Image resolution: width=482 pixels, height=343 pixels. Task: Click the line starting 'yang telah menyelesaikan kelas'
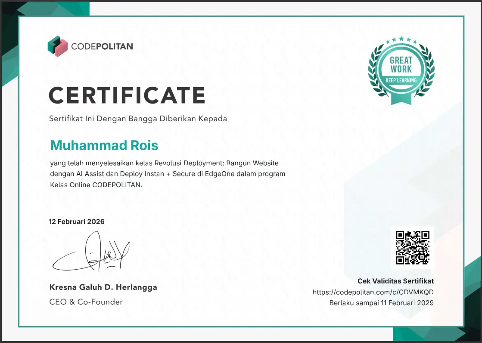click(x=165, y=163)
